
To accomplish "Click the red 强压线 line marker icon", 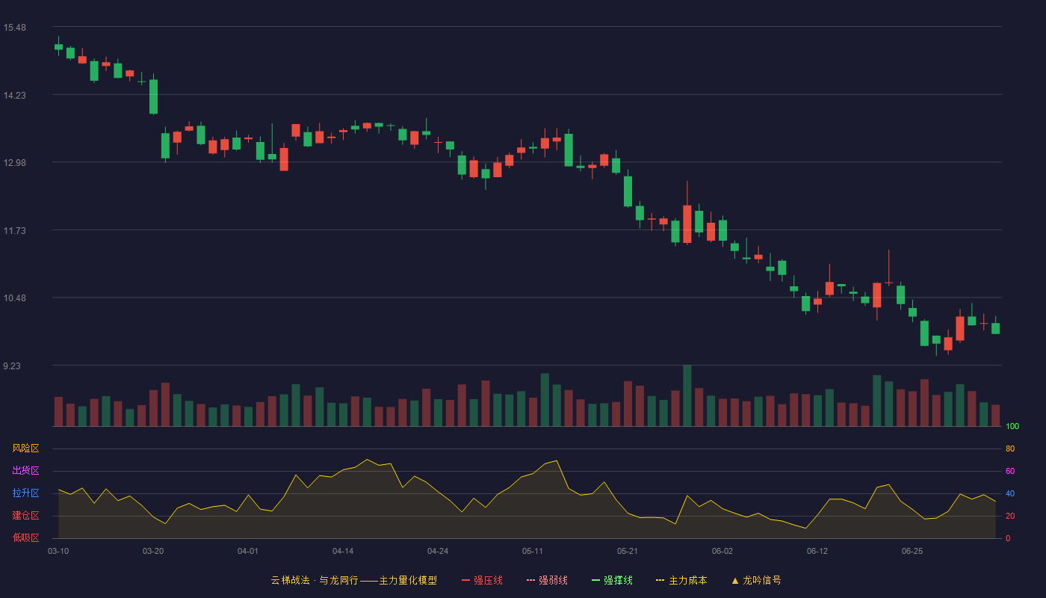I will [466, 580].
